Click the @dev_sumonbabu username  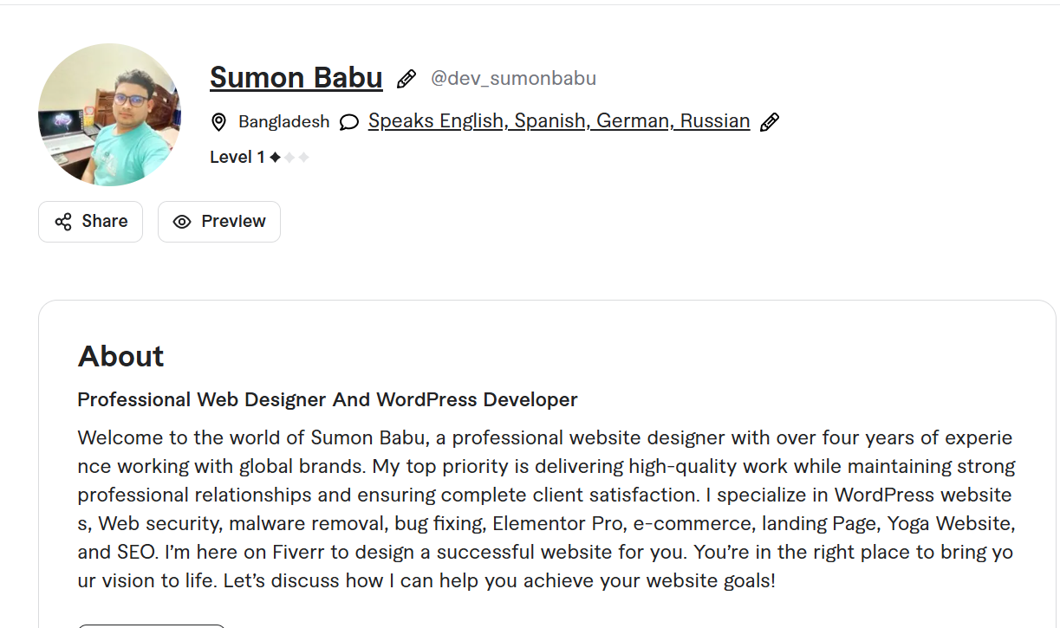tap(514, 79)
